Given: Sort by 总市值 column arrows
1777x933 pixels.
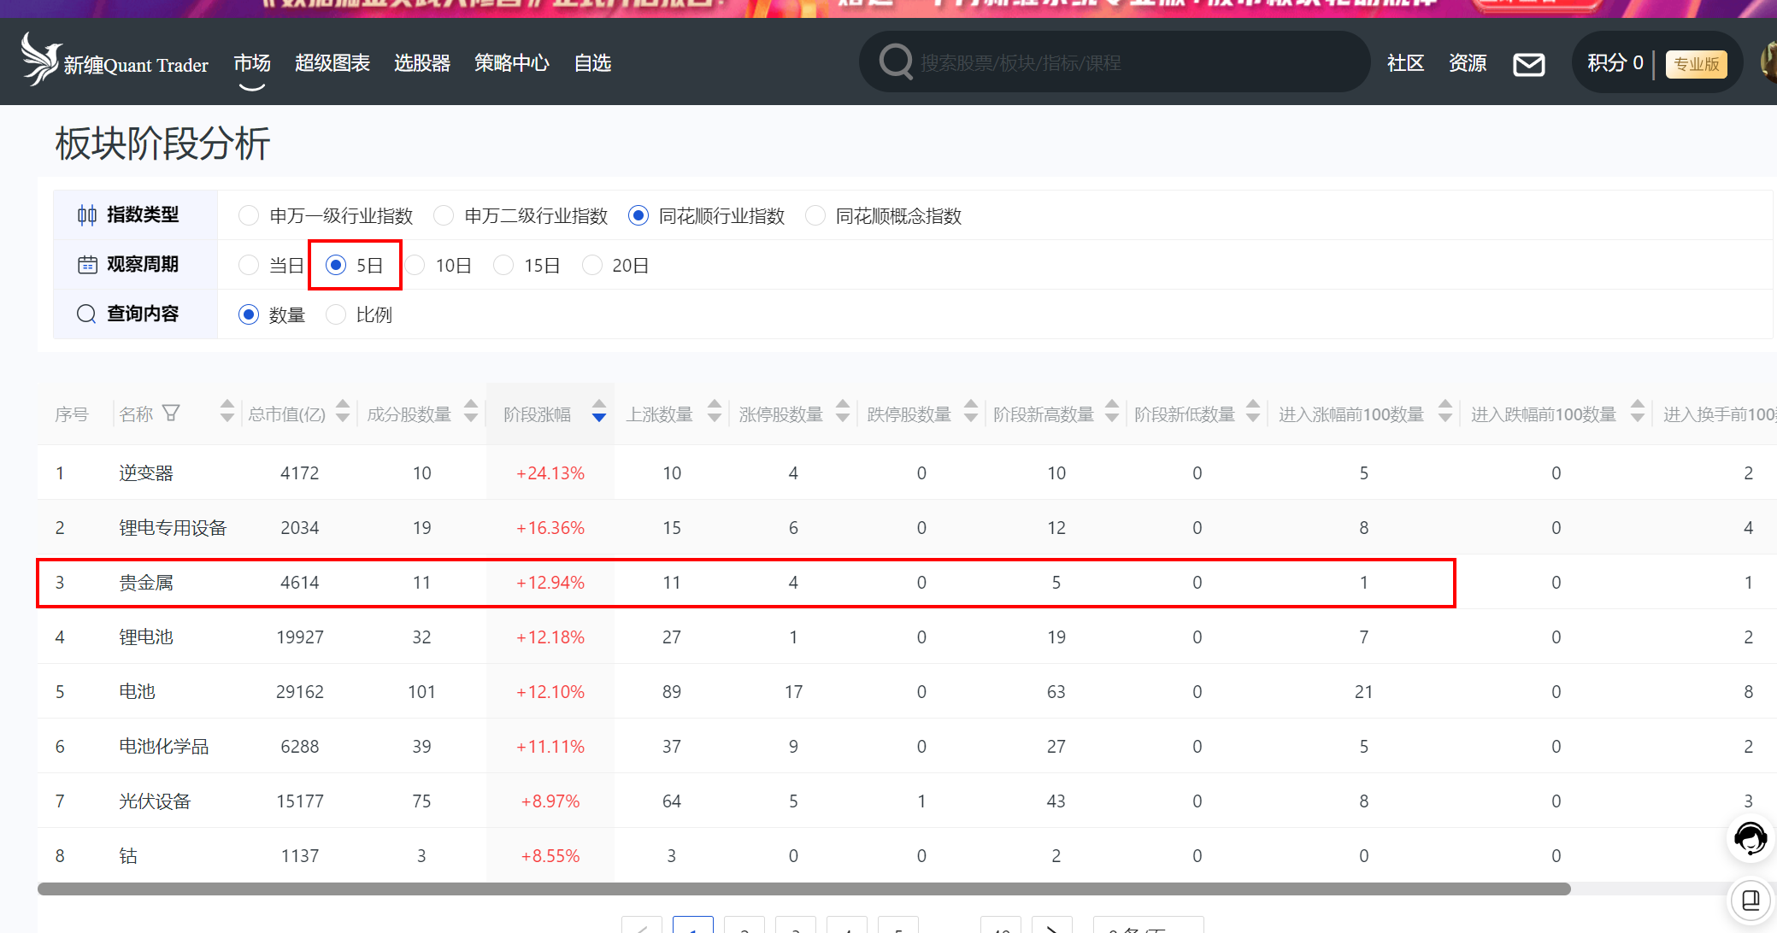Looking at the screenshot, I should 343,412.
